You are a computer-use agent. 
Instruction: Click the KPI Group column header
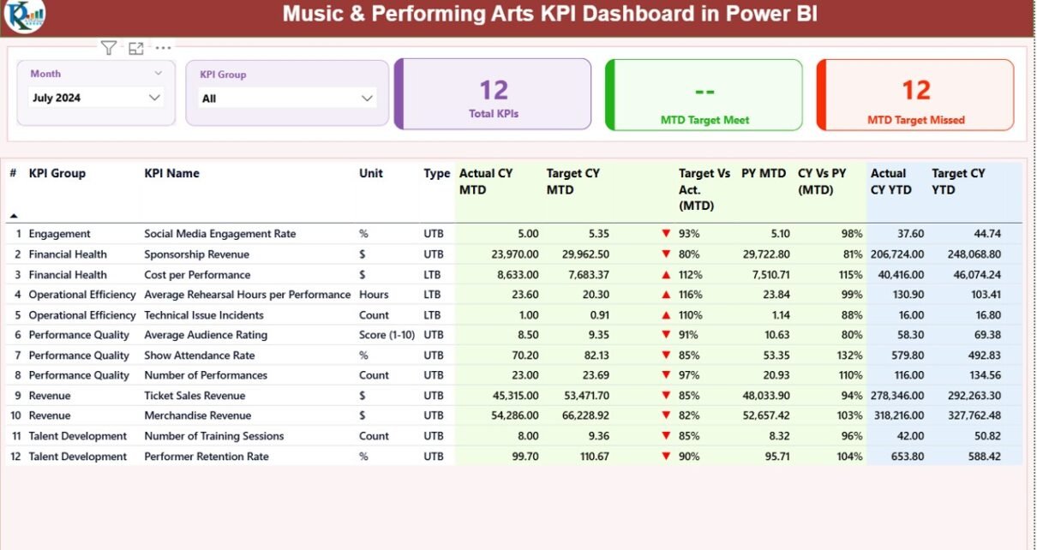57,173
